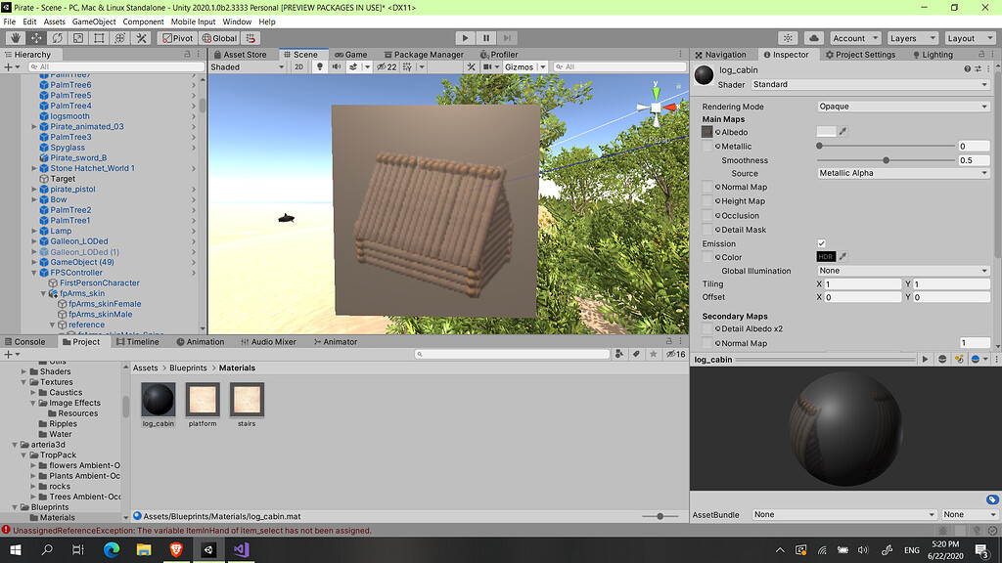Enable Emission on the log_cabin material
This screenshot has width=1002, height=563.
tap(823, 243)
